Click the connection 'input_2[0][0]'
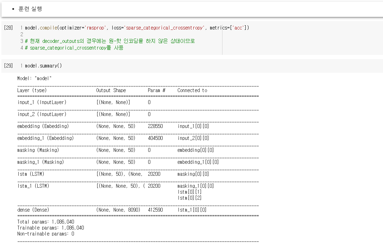The width and height of the screenshot is (383, 245). coord(193,138)
